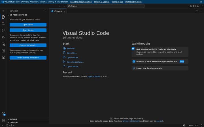Toggle primary side bar visibility
The height and width of the screenshot is (127, 204).
click(194, 6)
